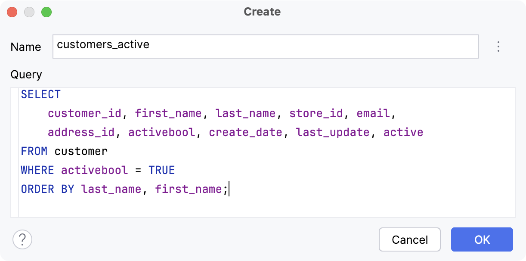Click the help icon in bottom-left corner

coord(22,239)
